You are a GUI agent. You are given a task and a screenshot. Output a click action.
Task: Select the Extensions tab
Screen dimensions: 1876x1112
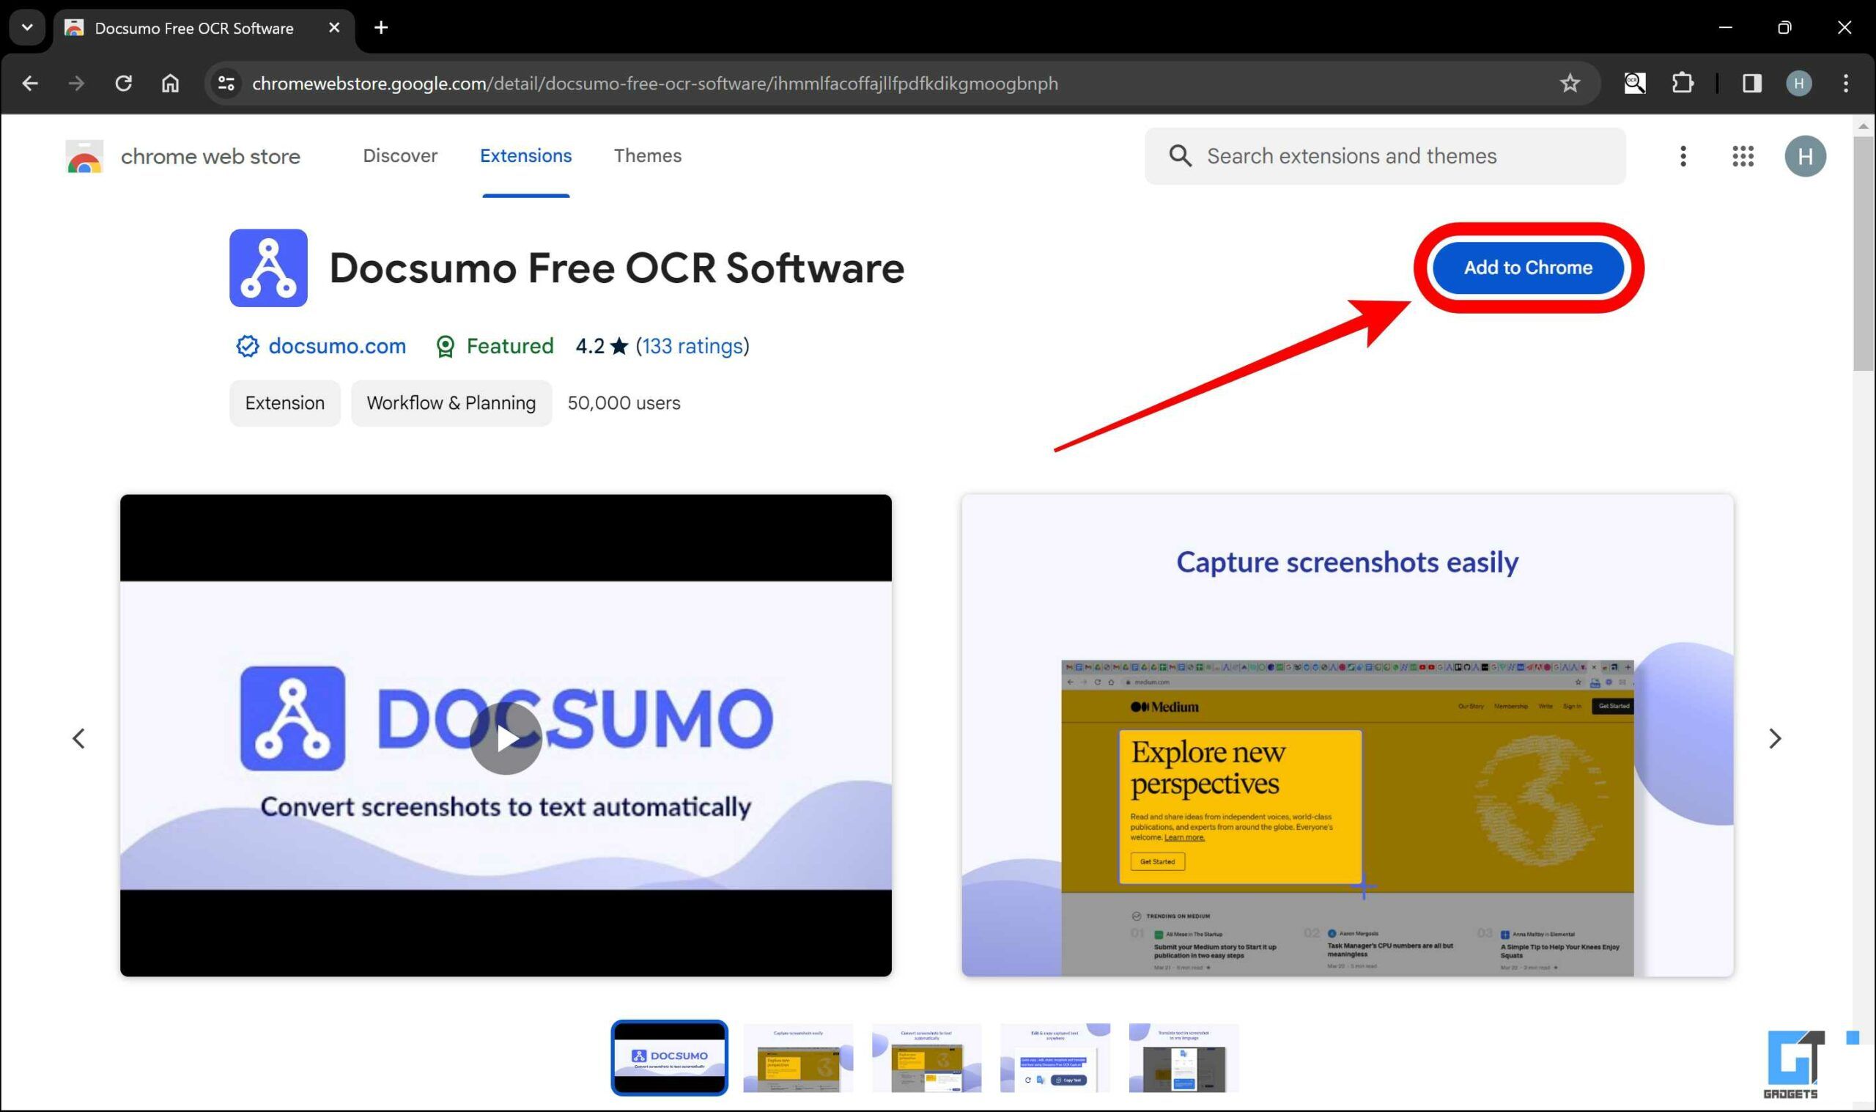click(525, 156)
